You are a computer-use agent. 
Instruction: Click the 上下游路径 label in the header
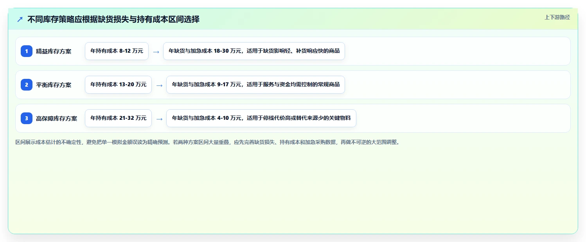557,17
